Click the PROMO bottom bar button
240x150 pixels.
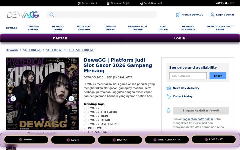pyautogui.click(x=26, y=140)
